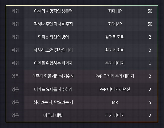Select the '취하려는 자, 막으려는 자' entry

pos(53,102)
